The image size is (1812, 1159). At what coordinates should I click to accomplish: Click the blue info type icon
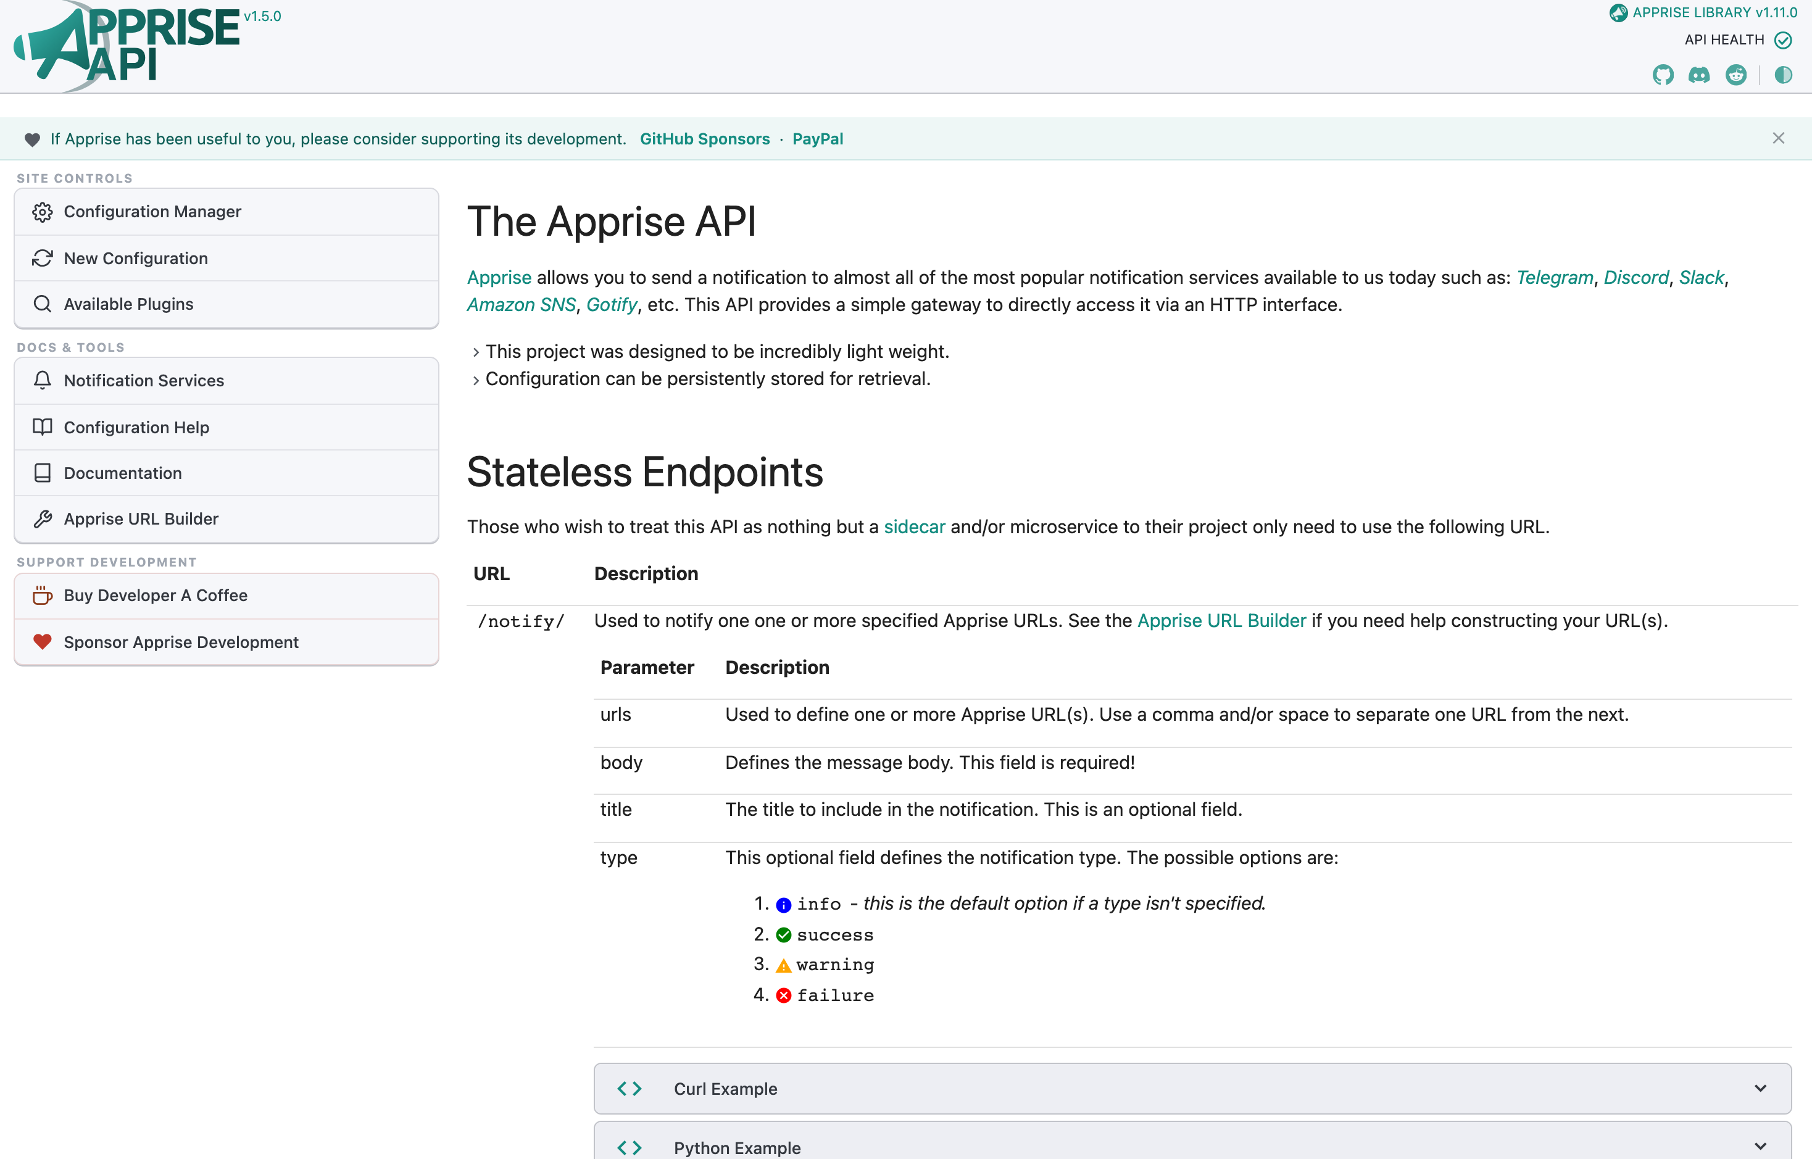pyautogui.click(x=783, y=905)
